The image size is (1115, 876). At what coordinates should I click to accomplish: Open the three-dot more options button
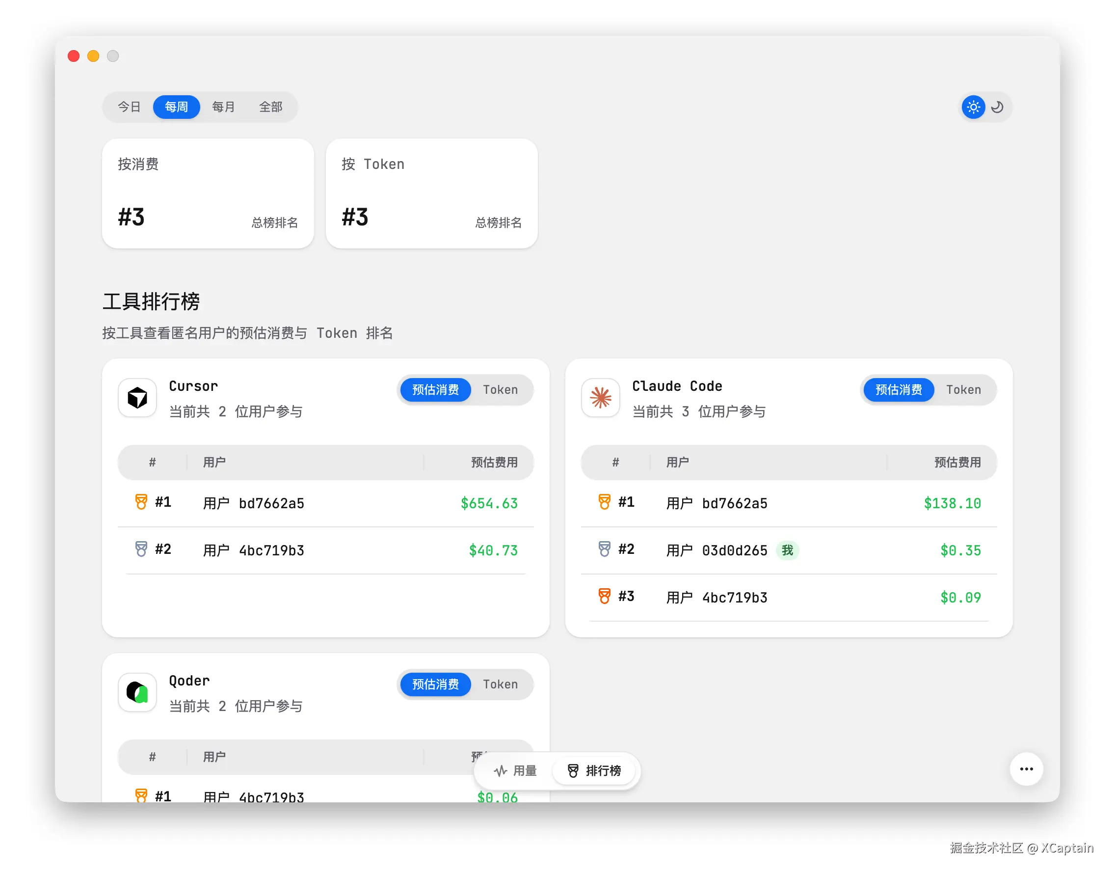[x=1026, y=769]
